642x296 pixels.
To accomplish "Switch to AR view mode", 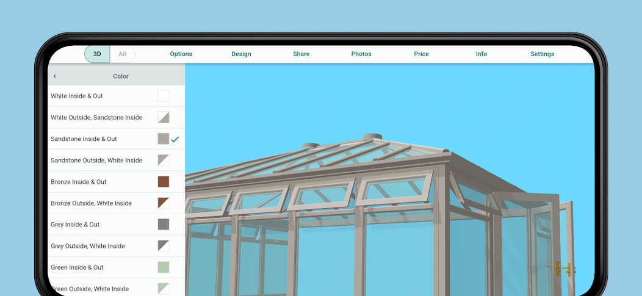I will tap(123, 54).
